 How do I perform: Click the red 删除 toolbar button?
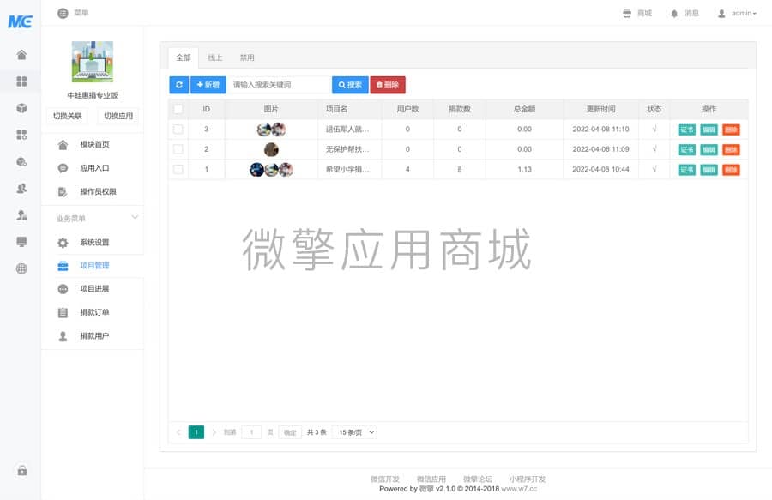388,85
